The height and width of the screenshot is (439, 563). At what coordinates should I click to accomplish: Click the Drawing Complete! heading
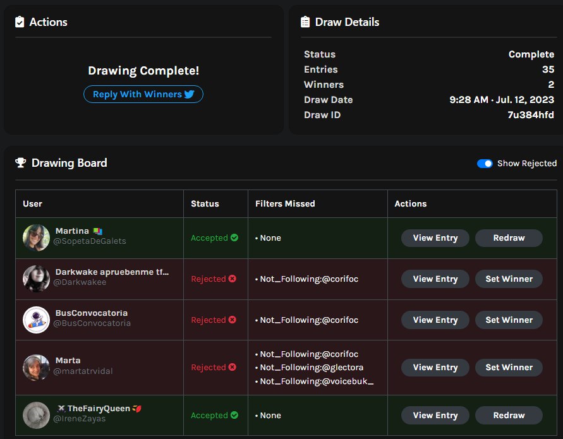click(x=143, y=71)
